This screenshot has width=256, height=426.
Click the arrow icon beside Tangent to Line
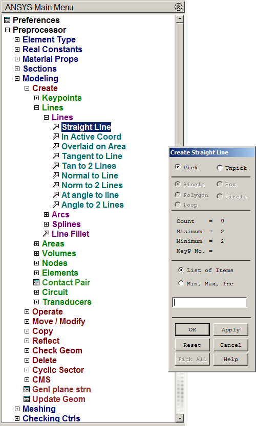tap(56, 156)
